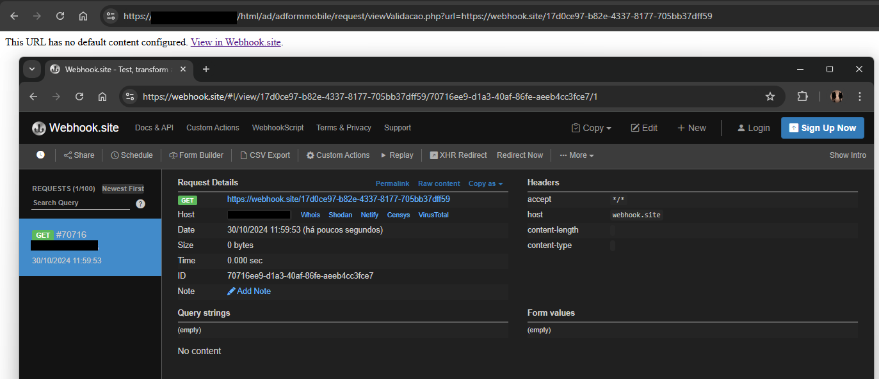
Task: Click the clock history icon in toolbar
Action: click(x=40, y=155)
